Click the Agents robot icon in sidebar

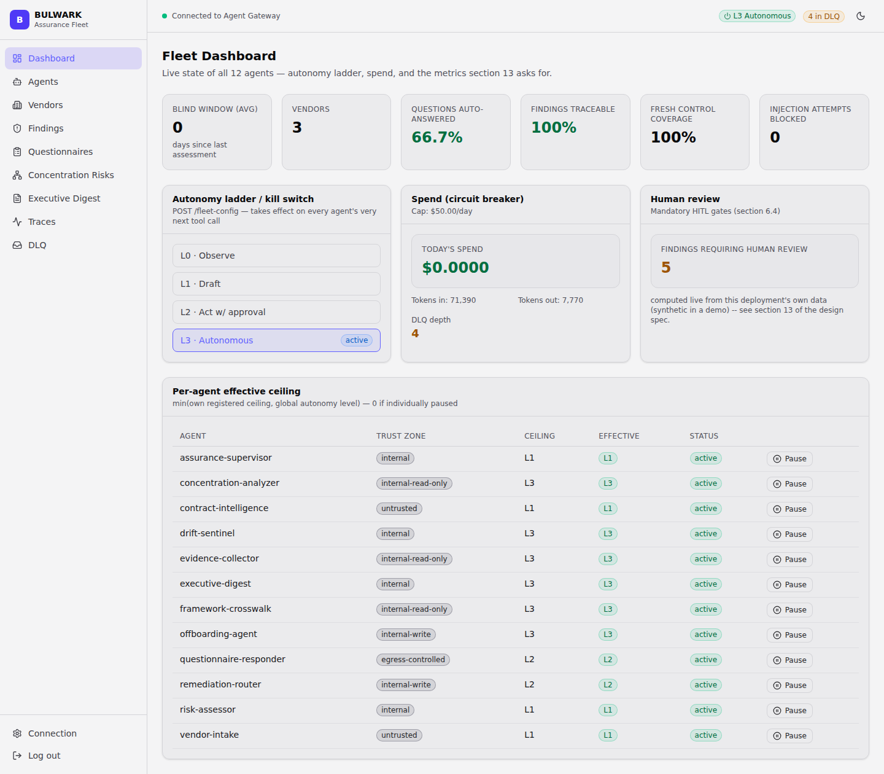tap(17, 82)
